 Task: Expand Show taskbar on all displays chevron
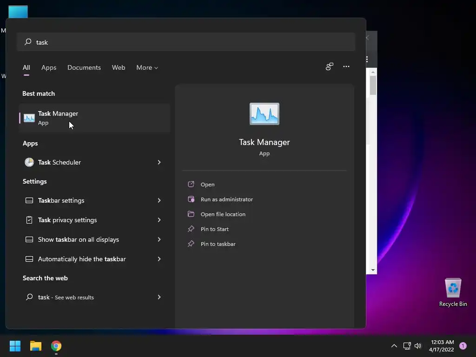tap(159, 239)
